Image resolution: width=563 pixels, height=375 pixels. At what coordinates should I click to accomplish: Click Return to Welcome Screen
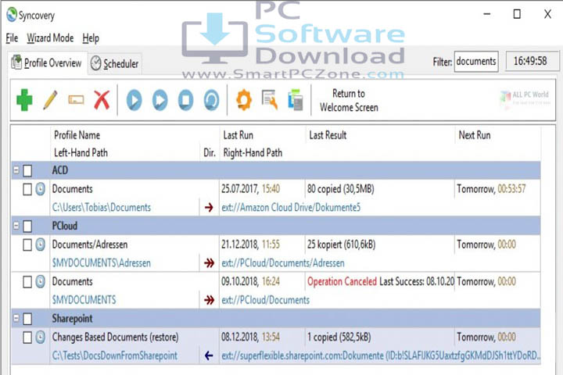349,101
